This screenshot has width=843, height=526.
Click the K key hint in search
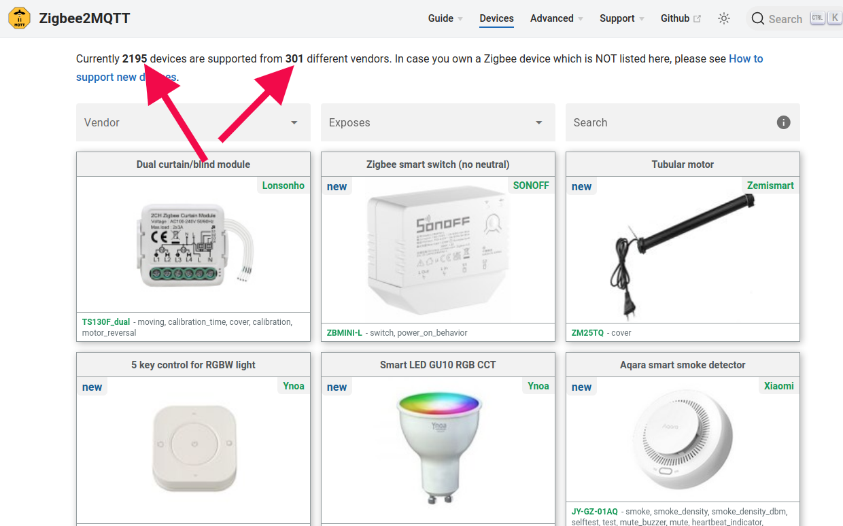[x=835, y=18]
